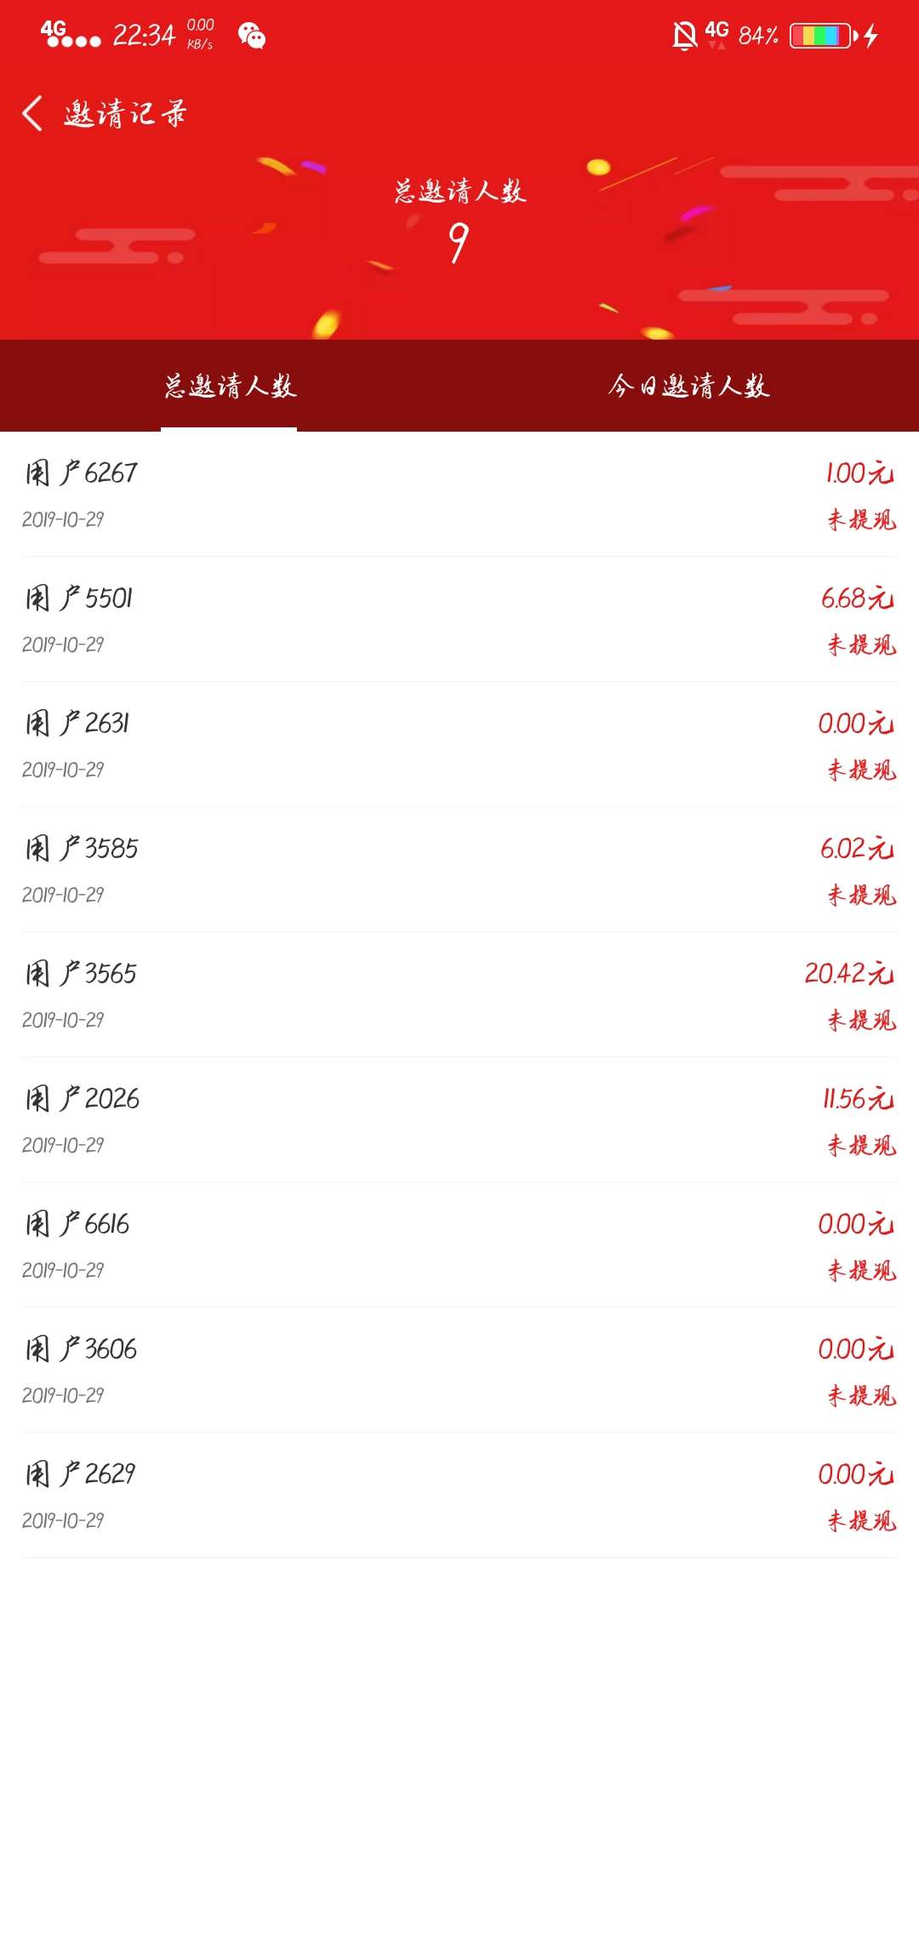Tap the 邀请记录 page title
919x1941 pixels.
click(x=125, y=113)
